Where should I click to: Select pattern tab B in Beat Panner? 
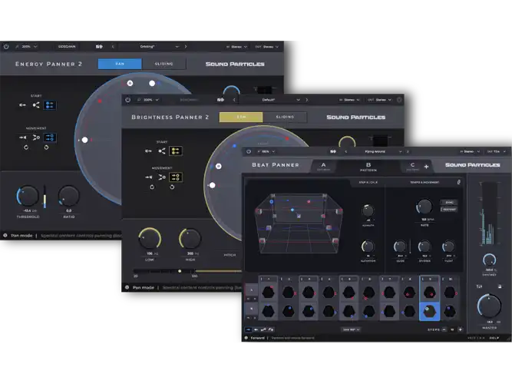pyautogui.click(x=368, y=166)
